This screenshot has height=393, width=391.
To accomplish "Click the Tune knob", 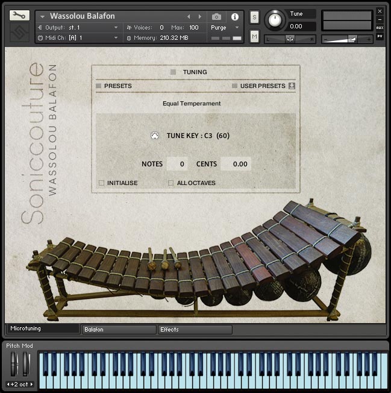I will [275, 20].
